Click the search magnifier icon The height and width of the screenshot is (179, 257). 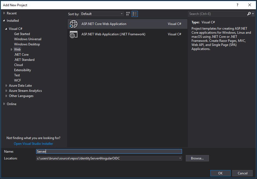249,14
